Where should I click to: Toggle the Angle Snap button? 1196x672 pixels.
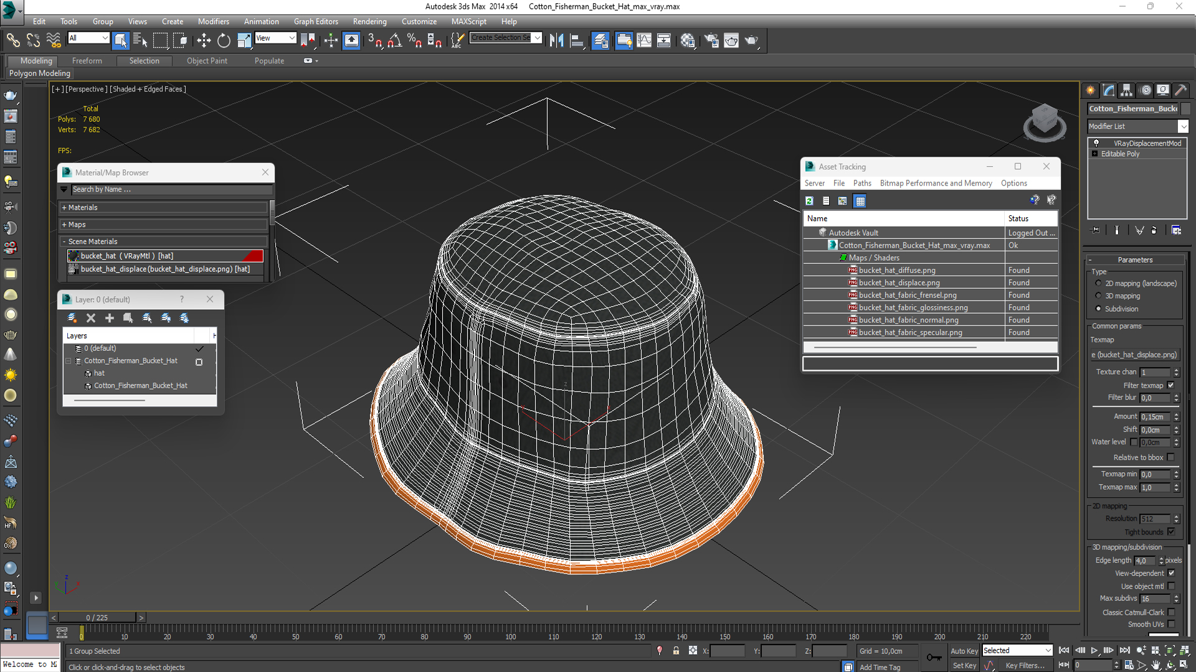click(x=394, y=40)
